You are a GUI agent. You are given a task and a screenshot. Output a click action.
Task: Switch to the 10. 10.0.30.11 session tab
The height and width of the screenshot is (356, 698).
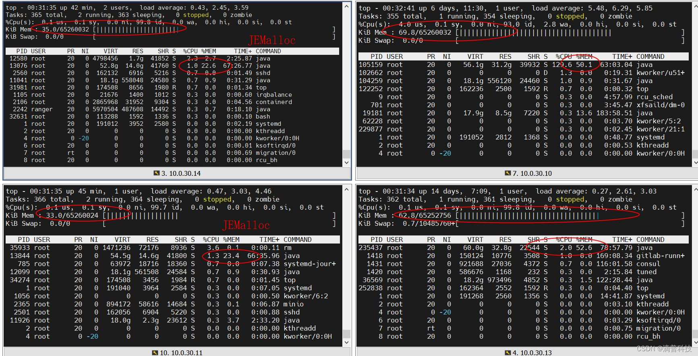(177, 352)
